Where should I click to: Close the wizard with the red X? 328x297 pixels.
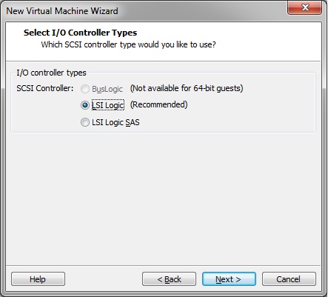[x=304, y=7]
